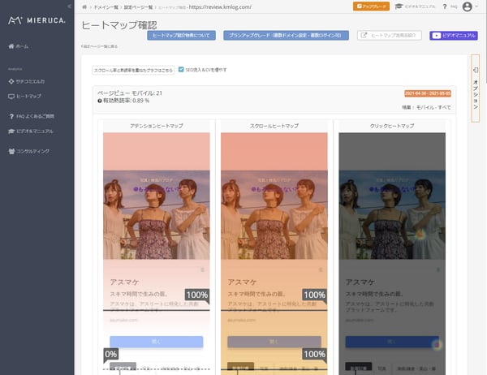Click the プランアップグレード blue button
Screen dimensions: 487x375
coord(286,36)
